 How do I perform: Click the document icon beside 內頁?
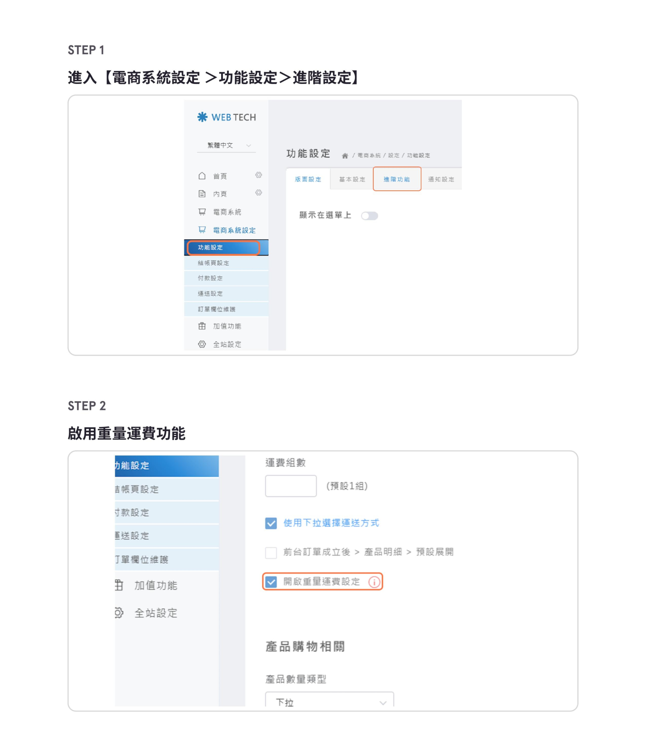(202, 194)
